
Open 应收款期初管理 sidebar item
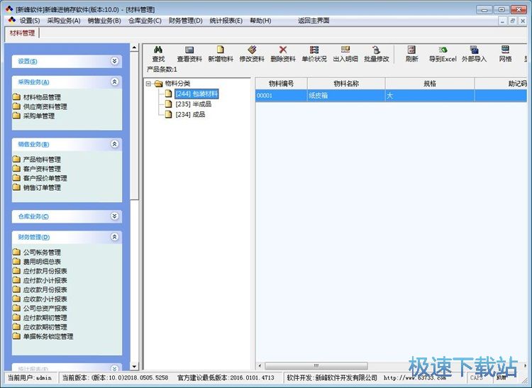coord(40,327)
